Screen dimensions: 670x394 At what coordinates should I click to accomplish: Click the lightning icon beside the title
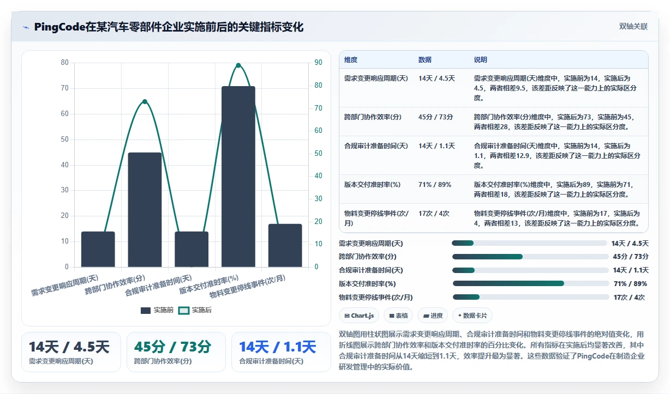pyautogui.click(x=26, y=27)
